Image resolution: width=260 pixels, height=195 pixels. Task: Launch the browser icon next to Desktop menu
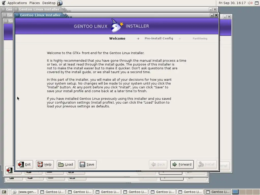coord(60,3)
